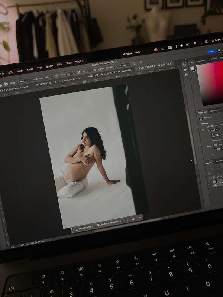Open the Select menu
This screenshot has width=223, height=297.
pos(49,66)
